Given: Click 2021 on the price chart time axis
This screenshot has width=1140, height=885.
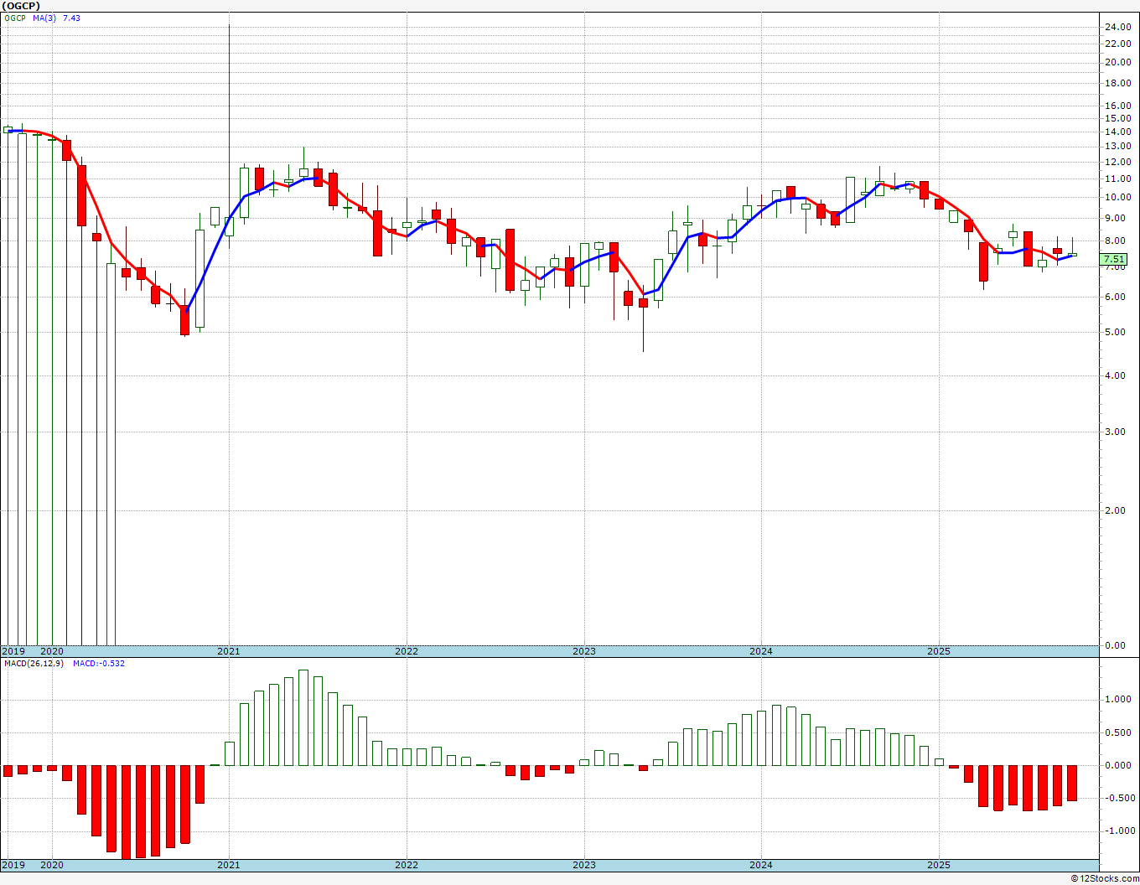Looking at the screenshot, I should coord(229,651).
